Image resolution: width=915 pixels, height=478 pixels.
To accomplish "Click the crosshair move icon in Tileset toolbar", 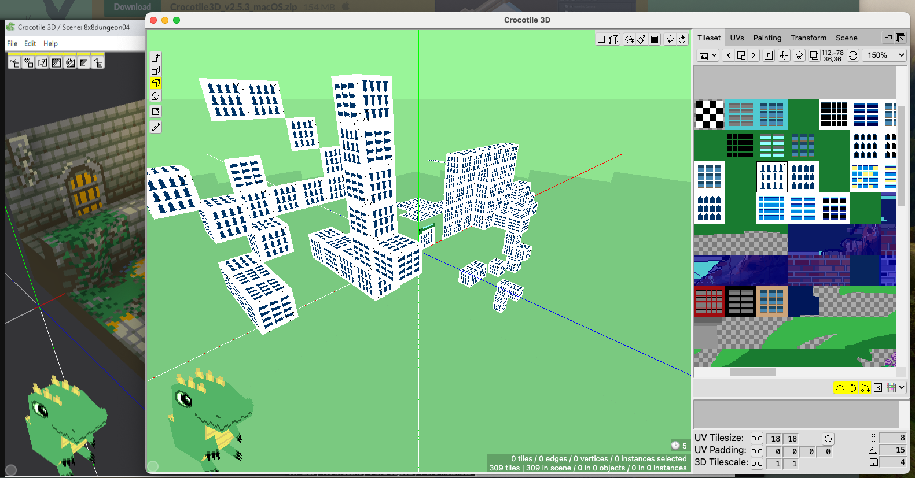I will pos(784,55).
